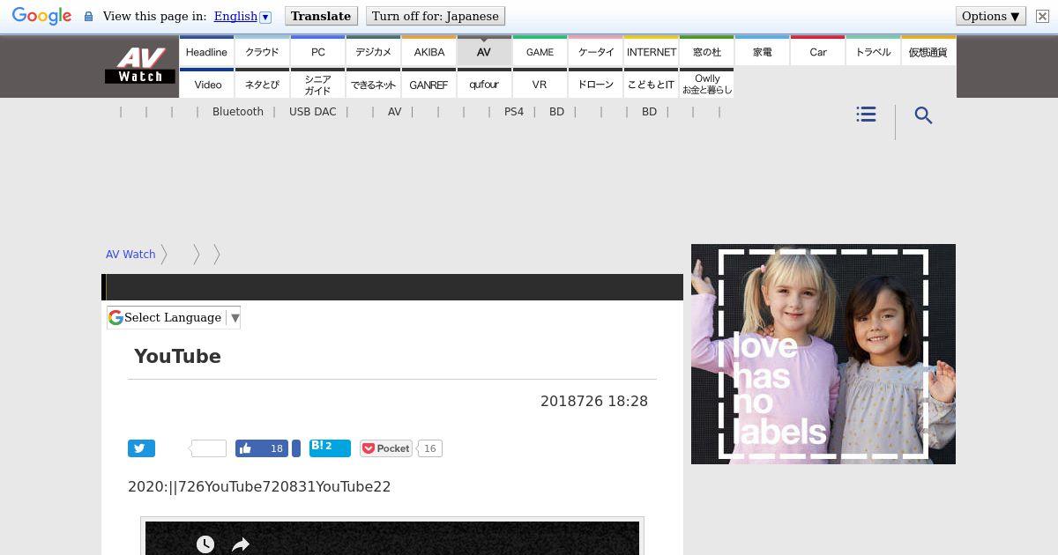Open the シニアガイド tab
The height and width of the screenshot is (555, 1058).
pos(317,84)
